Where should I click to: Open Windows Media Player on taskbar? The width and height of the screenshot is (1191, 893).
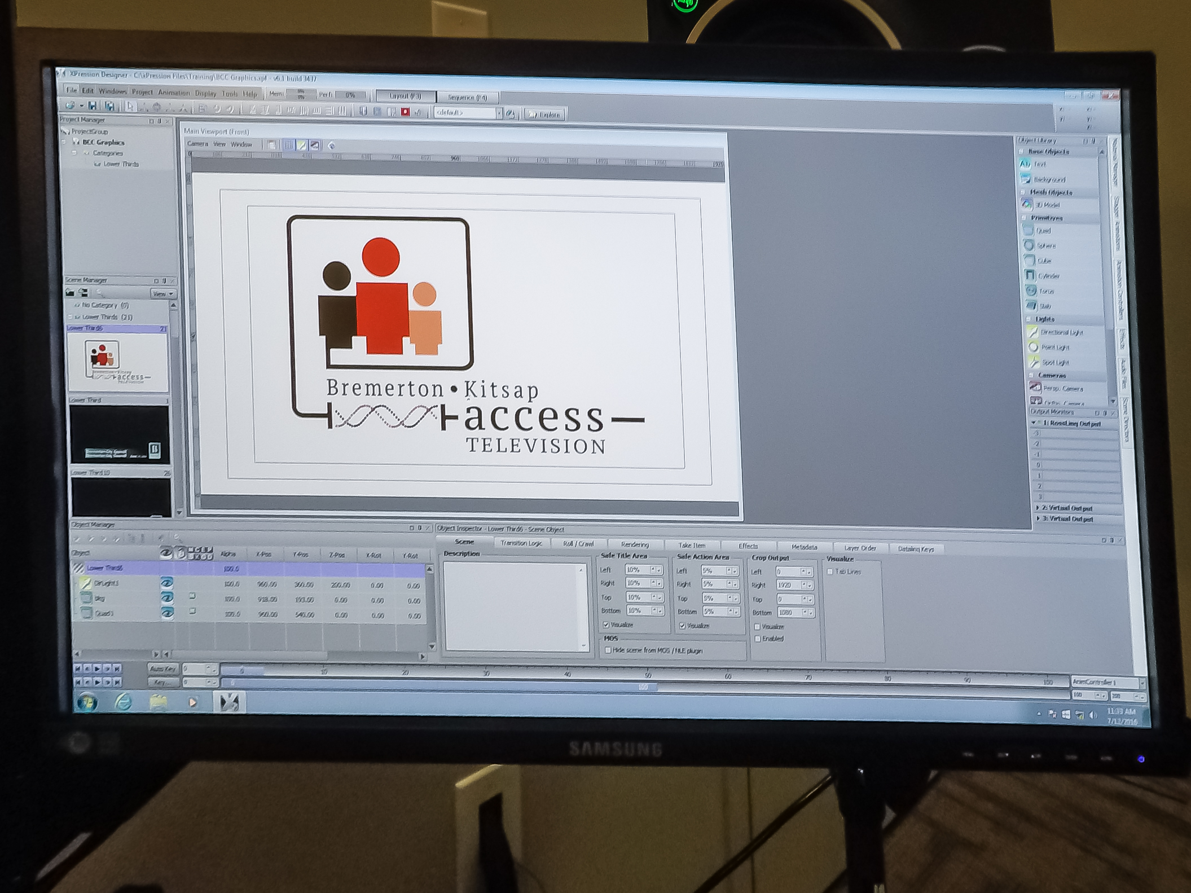click(193, 702)
